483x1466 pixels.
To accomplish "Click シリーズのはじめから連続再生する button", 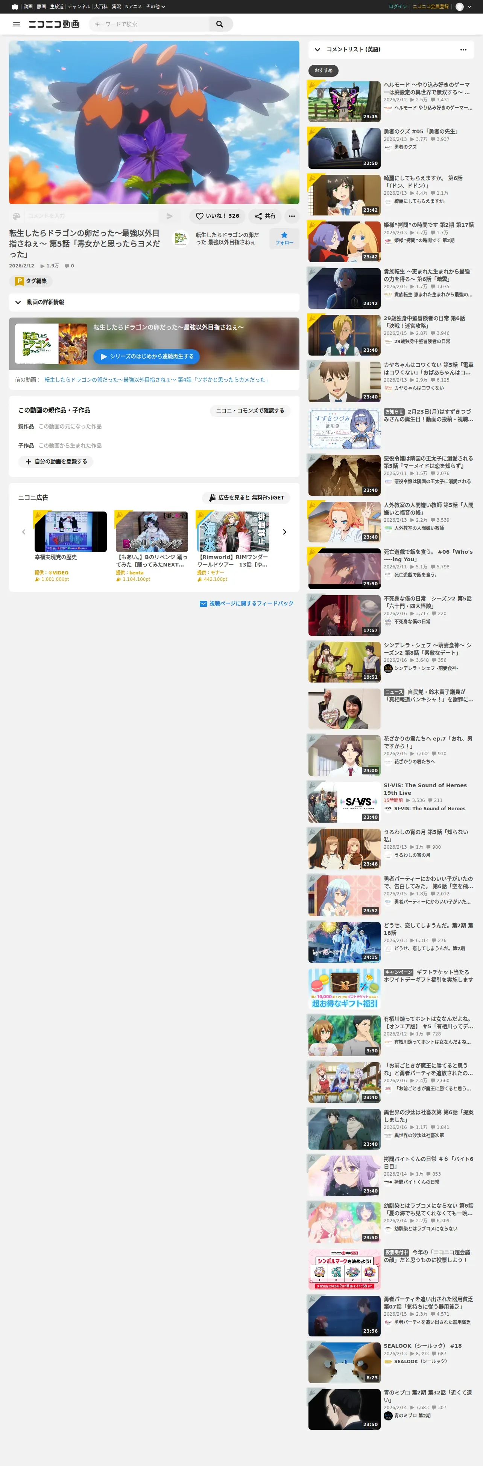I will [x=146, y=356].
